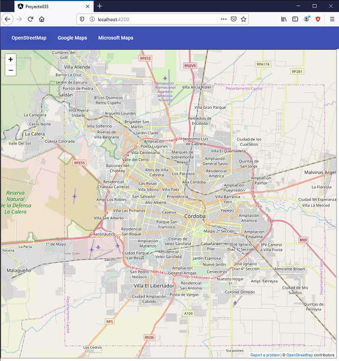Click the A104 road marker
Image resolution: width=339 pixels, height=361 pixels.
pyautogui.click(x=188, y=313)
